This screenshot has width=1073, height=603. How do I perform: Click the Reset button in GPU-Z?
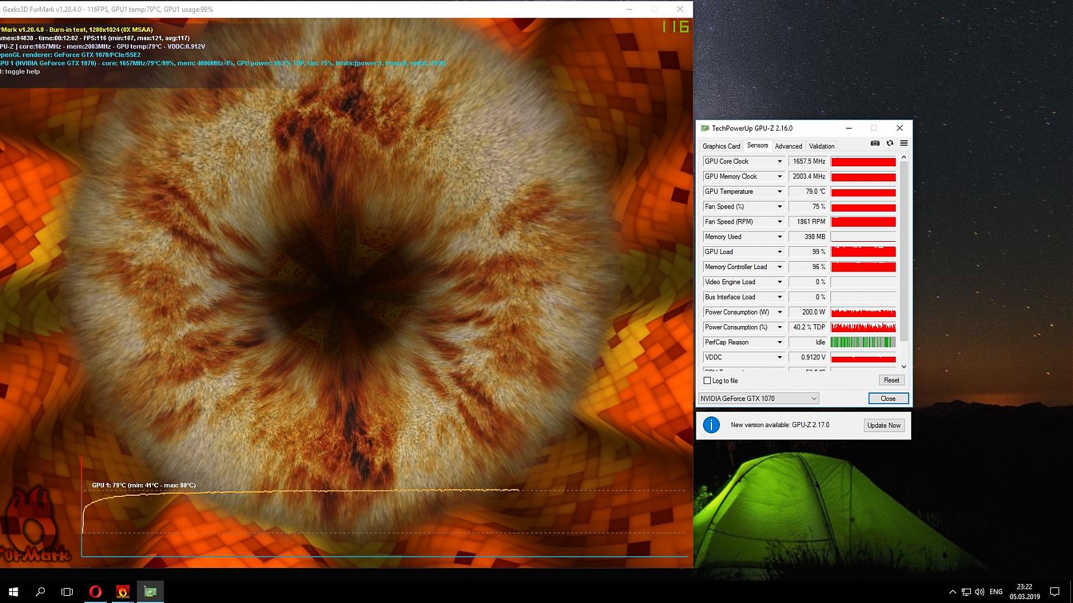click(892, 380)
